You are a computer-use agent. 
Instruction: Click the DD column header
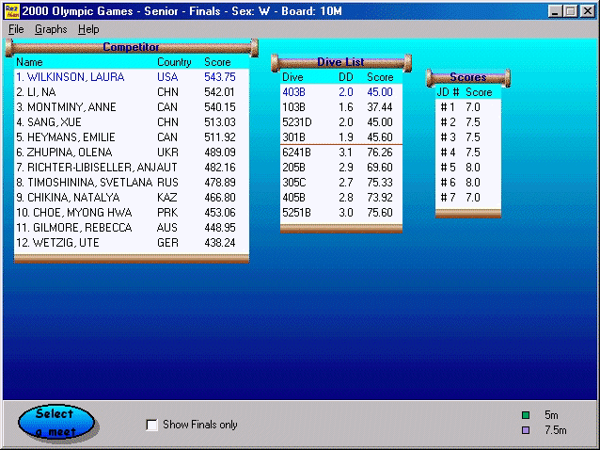coord(345,77)
